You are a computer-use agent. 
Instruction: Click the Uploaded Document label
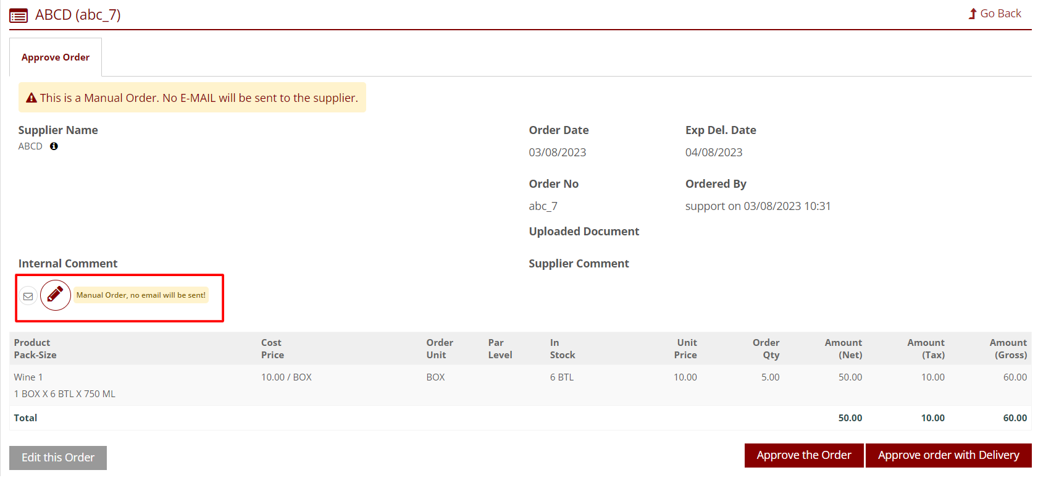click(584, 232)
